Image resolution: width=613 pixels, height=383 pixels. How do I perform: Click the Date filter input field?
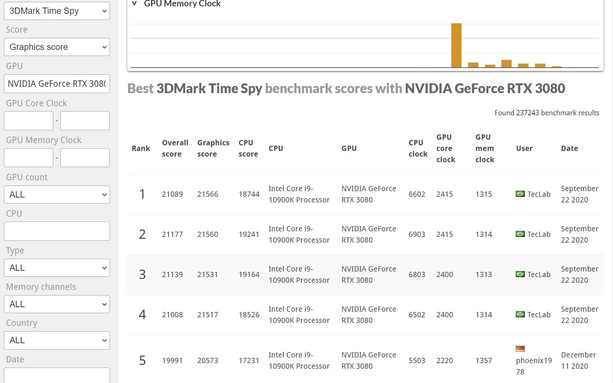pos(57,375)
